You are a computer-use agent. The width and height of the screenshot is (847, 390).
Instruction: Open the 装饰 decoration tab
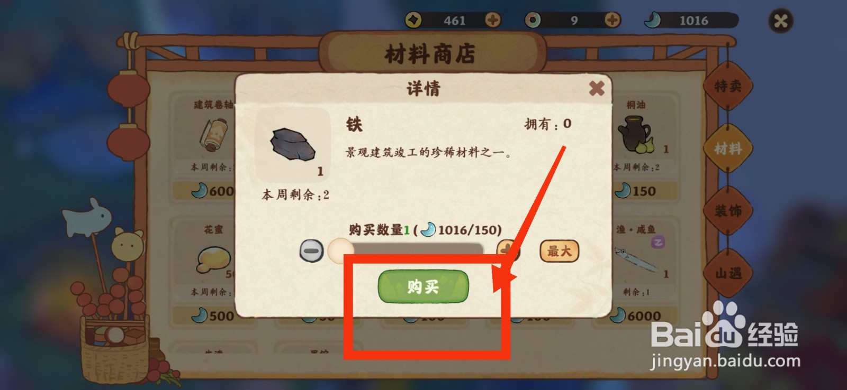tap(728, 211)
